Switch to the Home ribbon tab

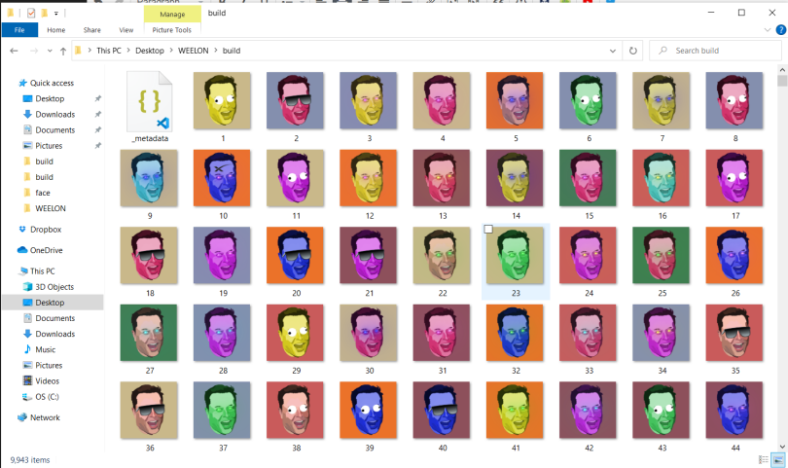[55, 29]
